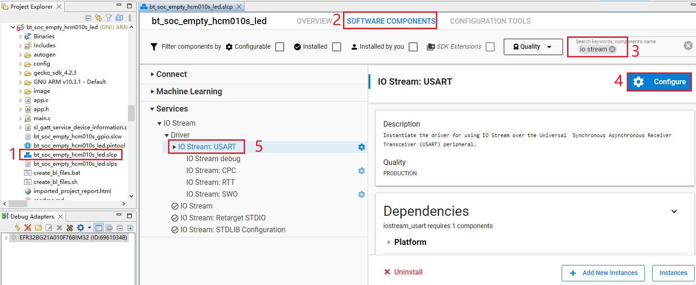Image resolution: width=696 pixels, height=285 pixels.
Task: Click Link with Editor arrows in Project Explorer
Action: [98, 17]
